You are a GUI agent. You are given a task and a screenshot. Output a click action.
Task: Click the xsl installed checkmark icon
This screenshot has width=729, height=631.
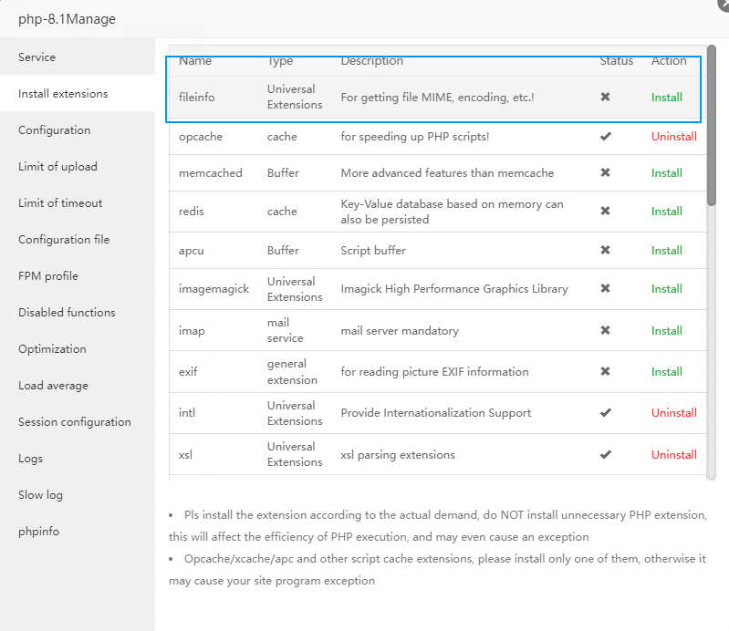pyautogui.click(x=605, y=454)
